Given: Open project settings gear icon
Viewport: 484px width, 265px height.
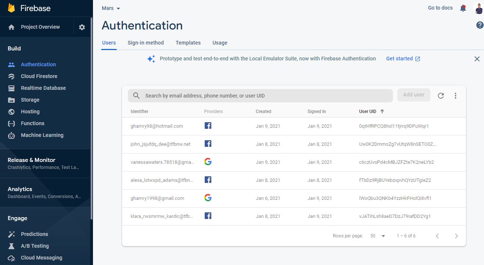Looking at the screenshot, I should [x=82, y=27].
